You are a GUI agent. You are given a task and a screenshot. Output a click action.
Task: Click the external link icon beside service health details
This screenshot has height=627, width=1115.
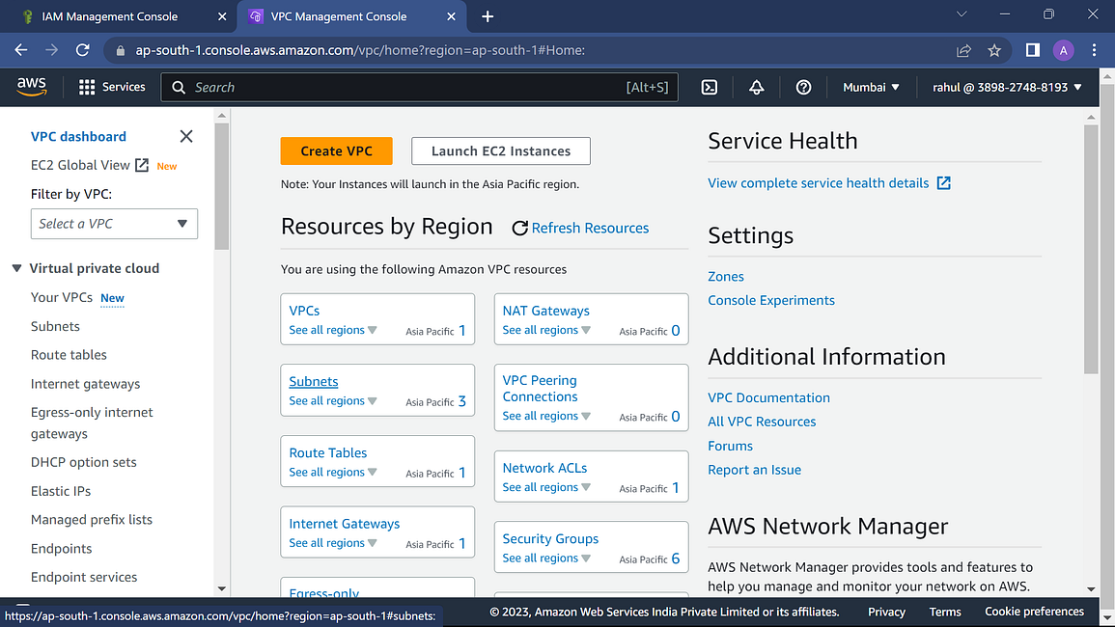point(943,182)
